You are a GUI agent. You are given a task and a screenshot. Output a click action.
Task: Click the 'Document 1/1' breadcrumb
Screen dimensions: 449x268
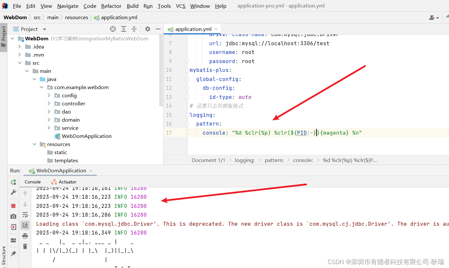[x=208, y=160]
